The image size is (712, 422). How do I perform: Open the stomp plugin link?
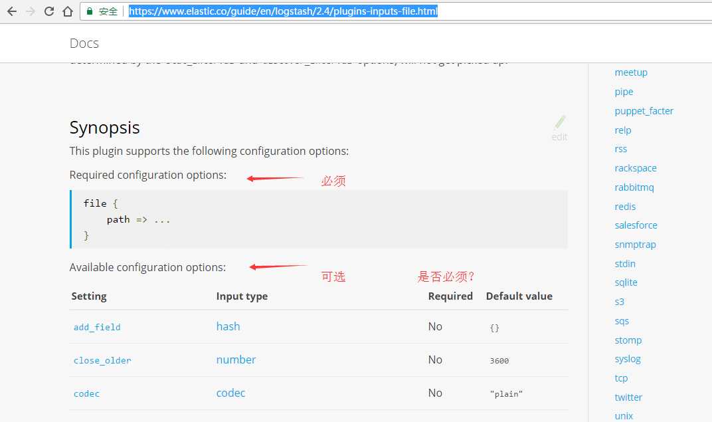(x=628, y=340)
